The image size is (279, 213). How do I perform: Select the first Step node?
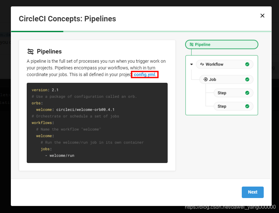coord(233,93)
